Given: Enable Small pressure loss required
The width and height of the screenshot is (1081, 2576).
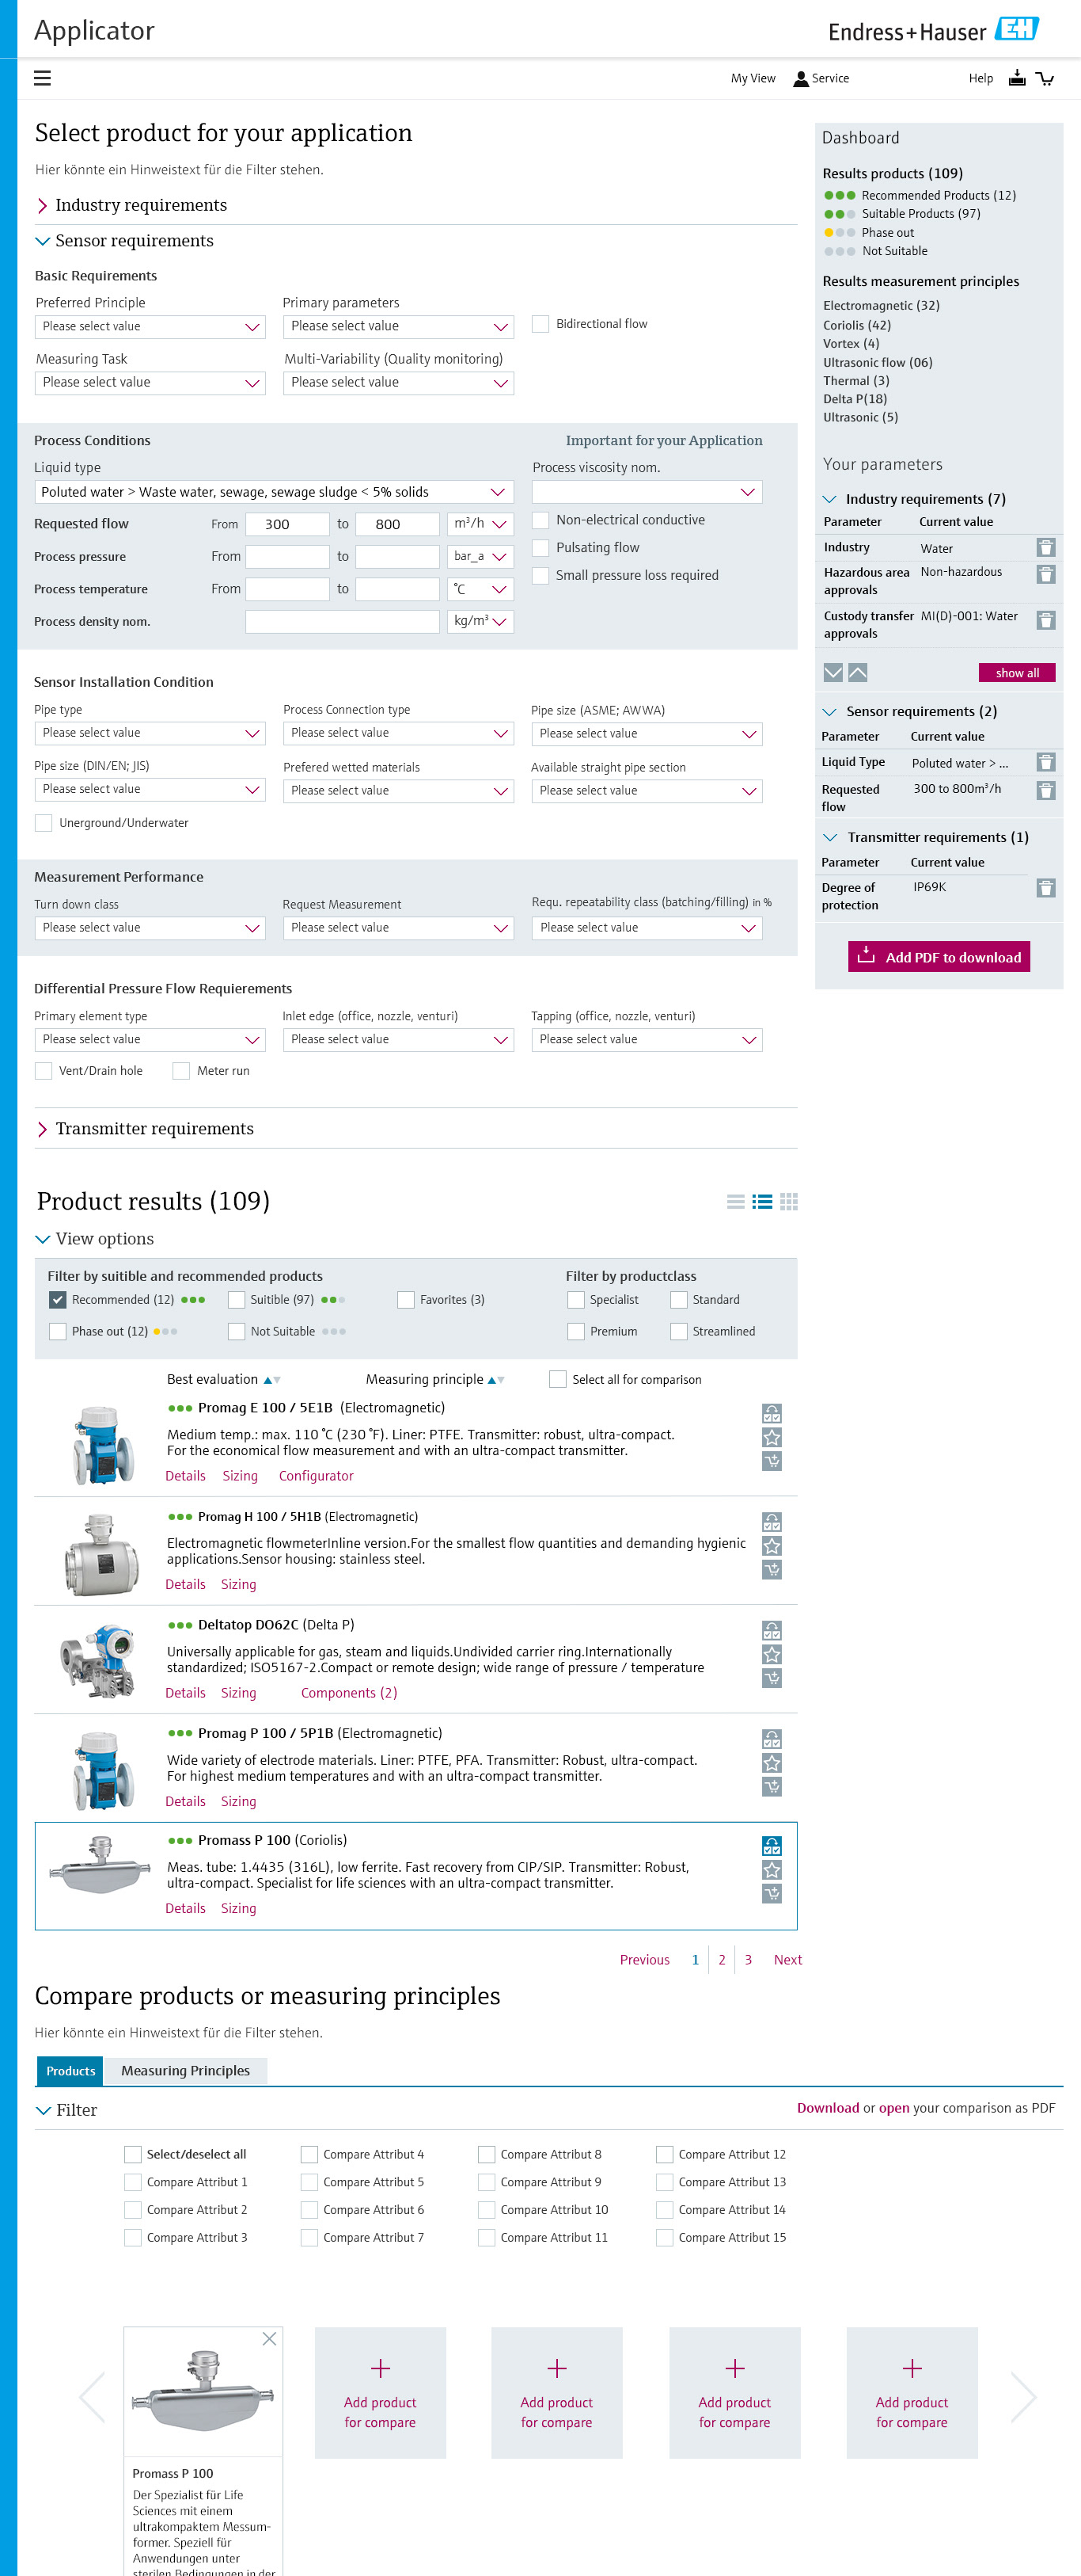Looking at the screenshot, I should [540, 575].
